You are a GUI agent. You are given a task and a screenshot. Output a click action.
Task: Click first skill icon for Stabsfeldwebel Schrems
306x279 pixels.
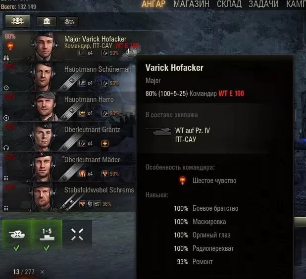(x=83, y=204)
